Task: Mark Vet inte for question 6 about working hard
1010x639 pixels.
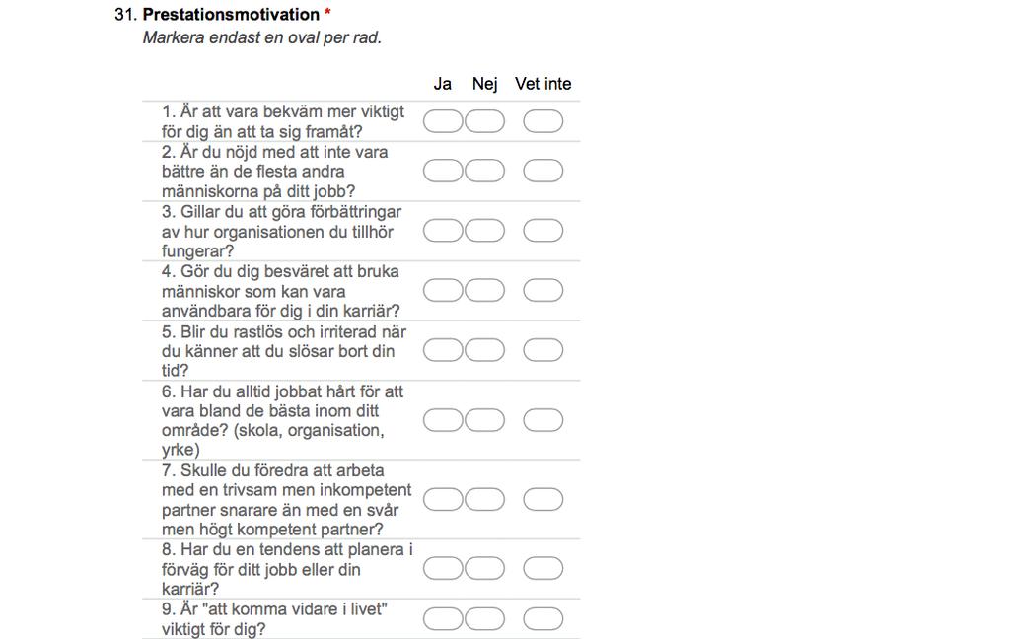Action: [x=543, y=420]
